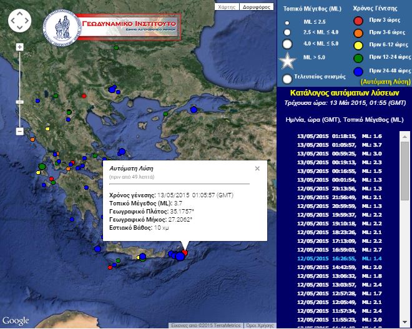Screen dimensions: 412x329
Task: Click the Κατάλογος αυτόματων λύσεων heading
Action: 344,93
